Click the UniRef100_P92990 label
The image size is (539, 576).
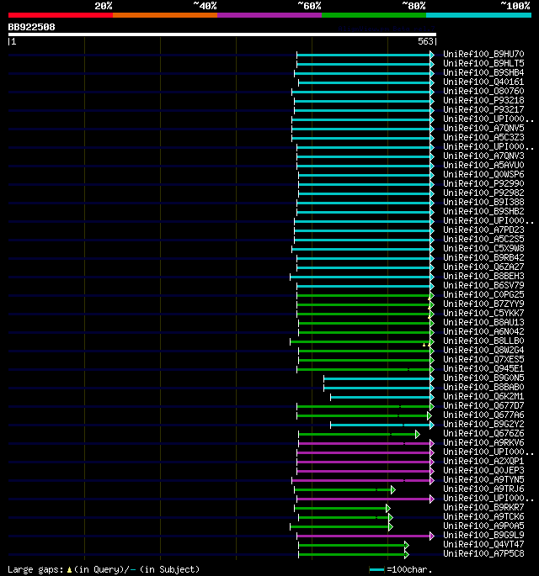tap(483, 183)
